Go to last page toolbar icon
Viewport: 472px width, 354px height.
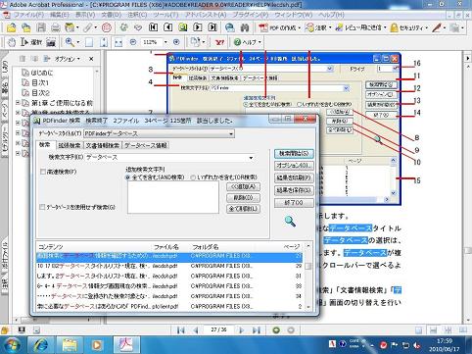[212, 27]
